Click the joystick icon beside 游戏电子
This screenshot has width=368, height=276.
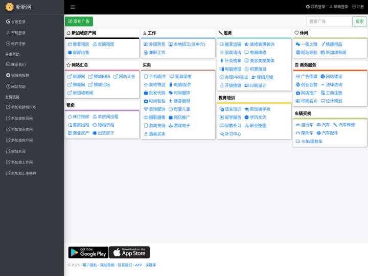(171, 126)
